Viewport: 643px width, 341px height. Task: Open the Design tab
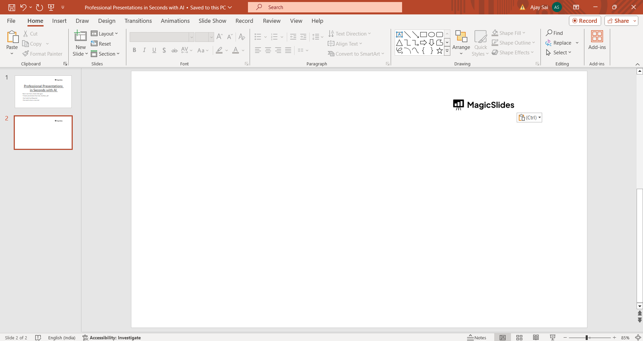(x=107, y=21)
